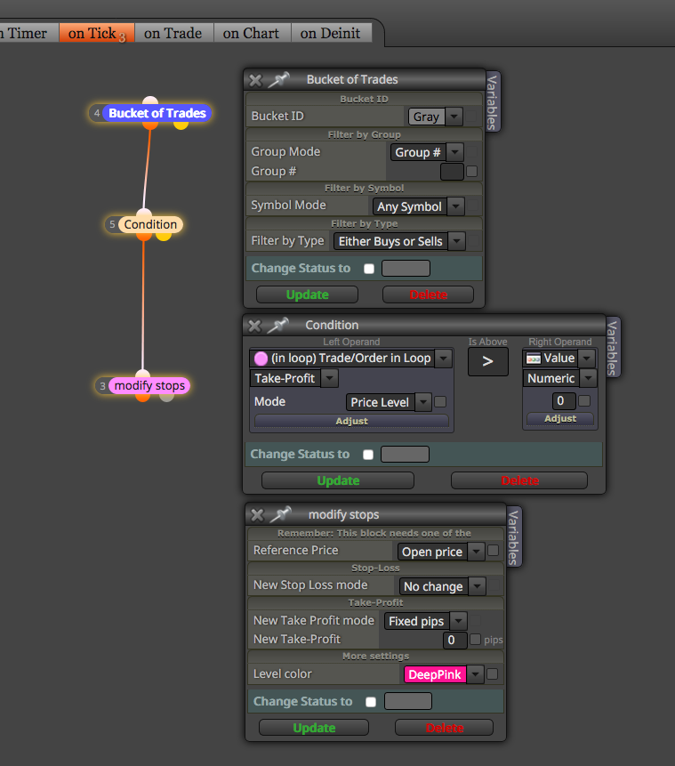The width and height of the screenshot is (675, 766).
Task: Click Update in Bucket of Trades panel
Action: 307,295
